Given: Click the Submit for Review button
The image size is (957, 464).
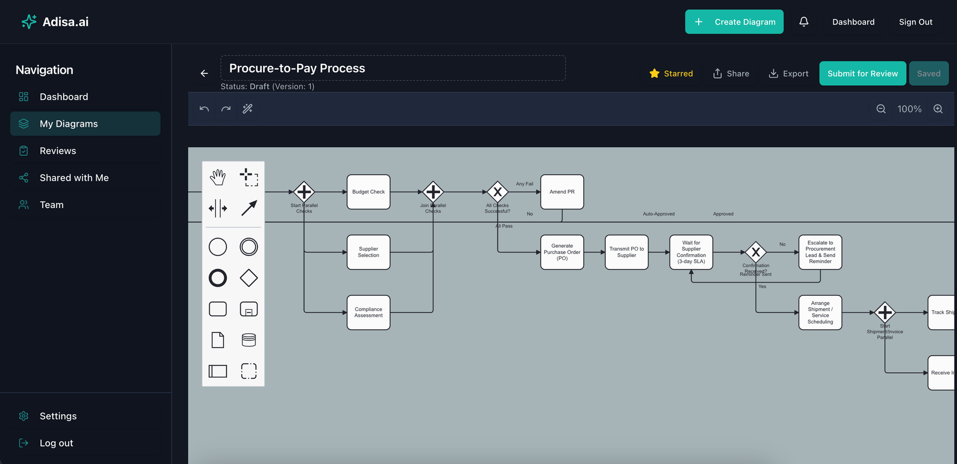Looking at the screenshot, I should 862,73.
